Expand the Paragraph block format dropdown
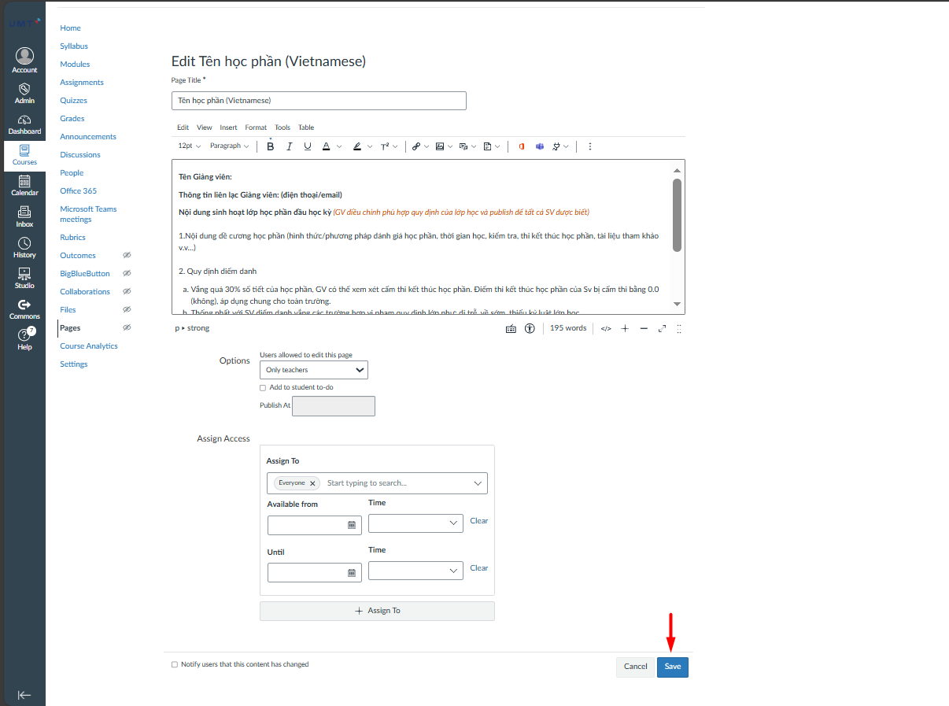The height and width of the screenshot is (706, 949). pyautogui.click(x=229, y=146)
